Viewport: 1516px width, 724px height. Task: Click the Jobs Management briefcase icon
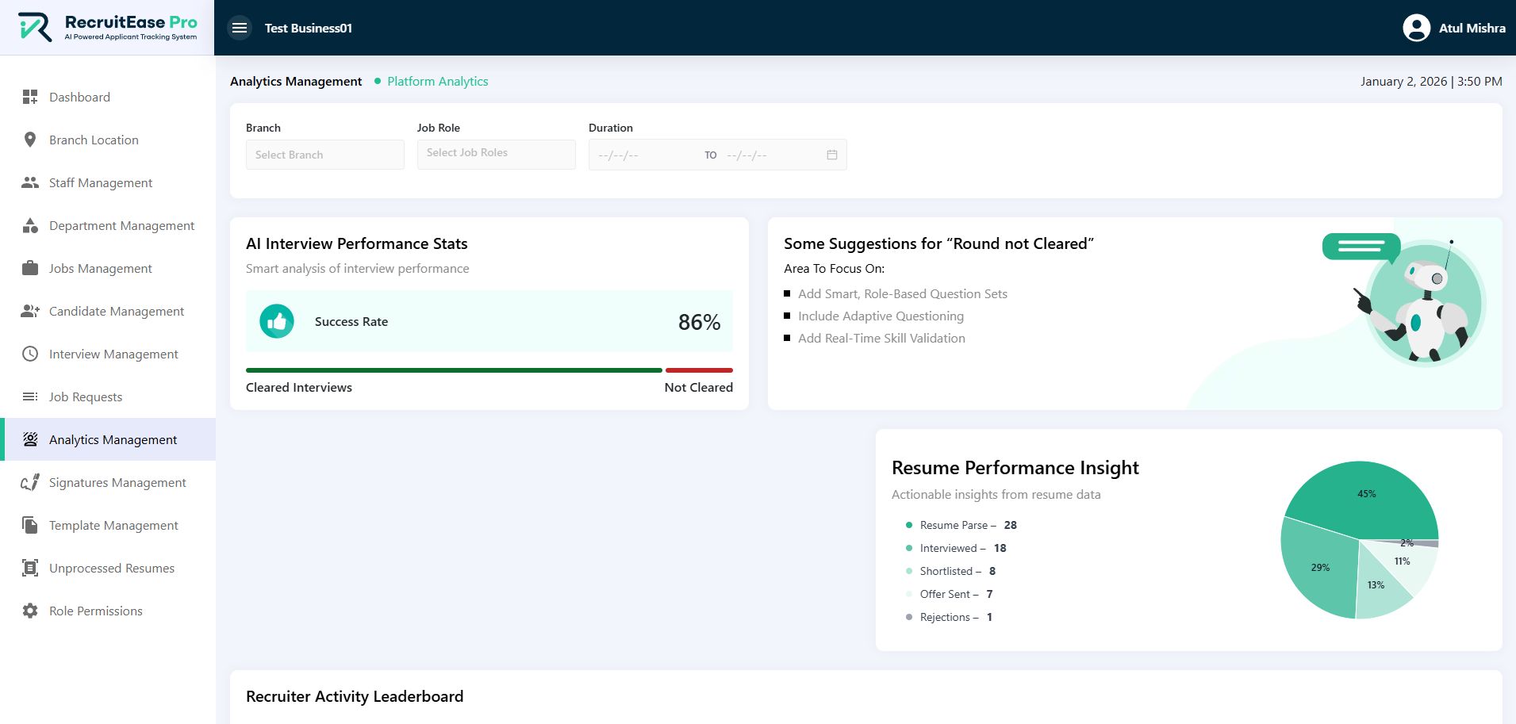coord(30,268)
